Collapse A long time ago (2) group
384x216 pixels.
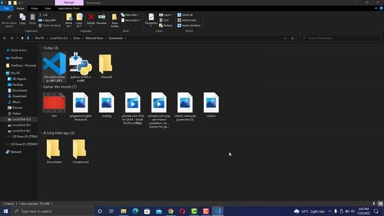click(x=41, y=133)
